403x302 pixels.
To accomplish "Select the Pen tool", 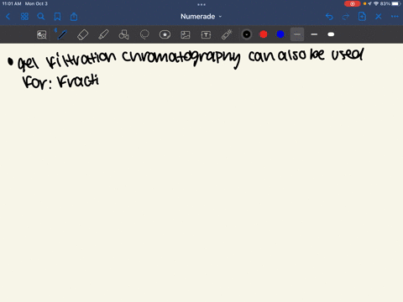I will tap(62, 34).
